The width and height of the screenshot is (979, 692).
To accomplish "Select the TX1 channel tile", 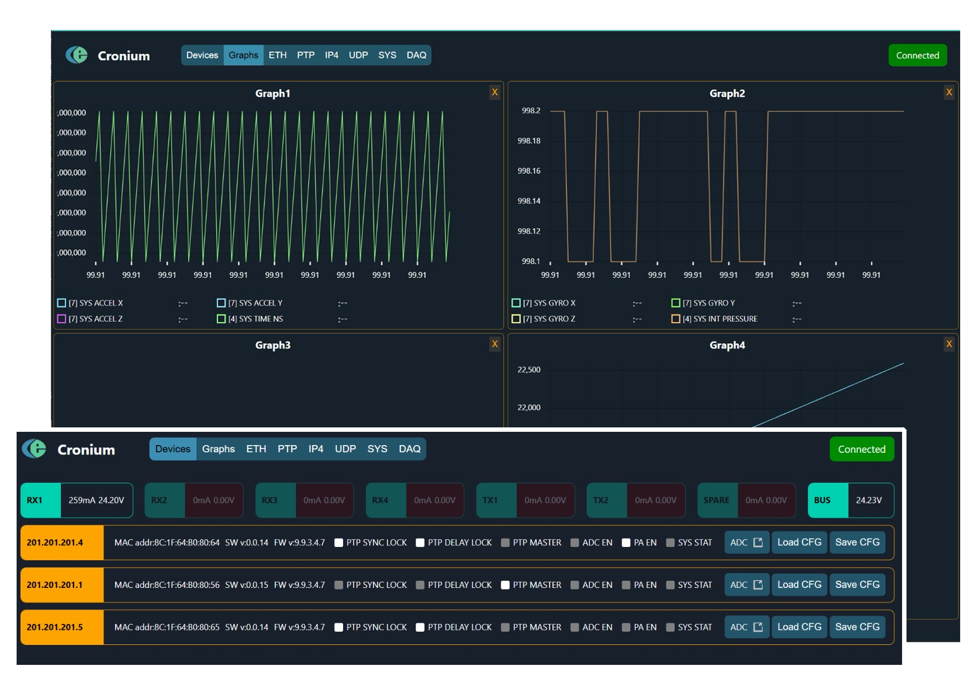I will click(x=525, y=500).
